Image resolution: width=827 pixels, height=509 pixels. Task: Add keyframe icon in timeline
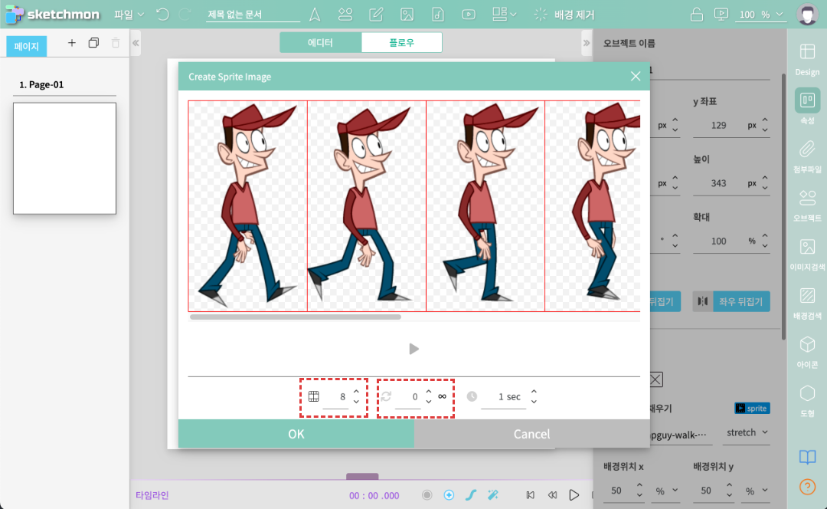pyautogui.click(x=449, y=494)
